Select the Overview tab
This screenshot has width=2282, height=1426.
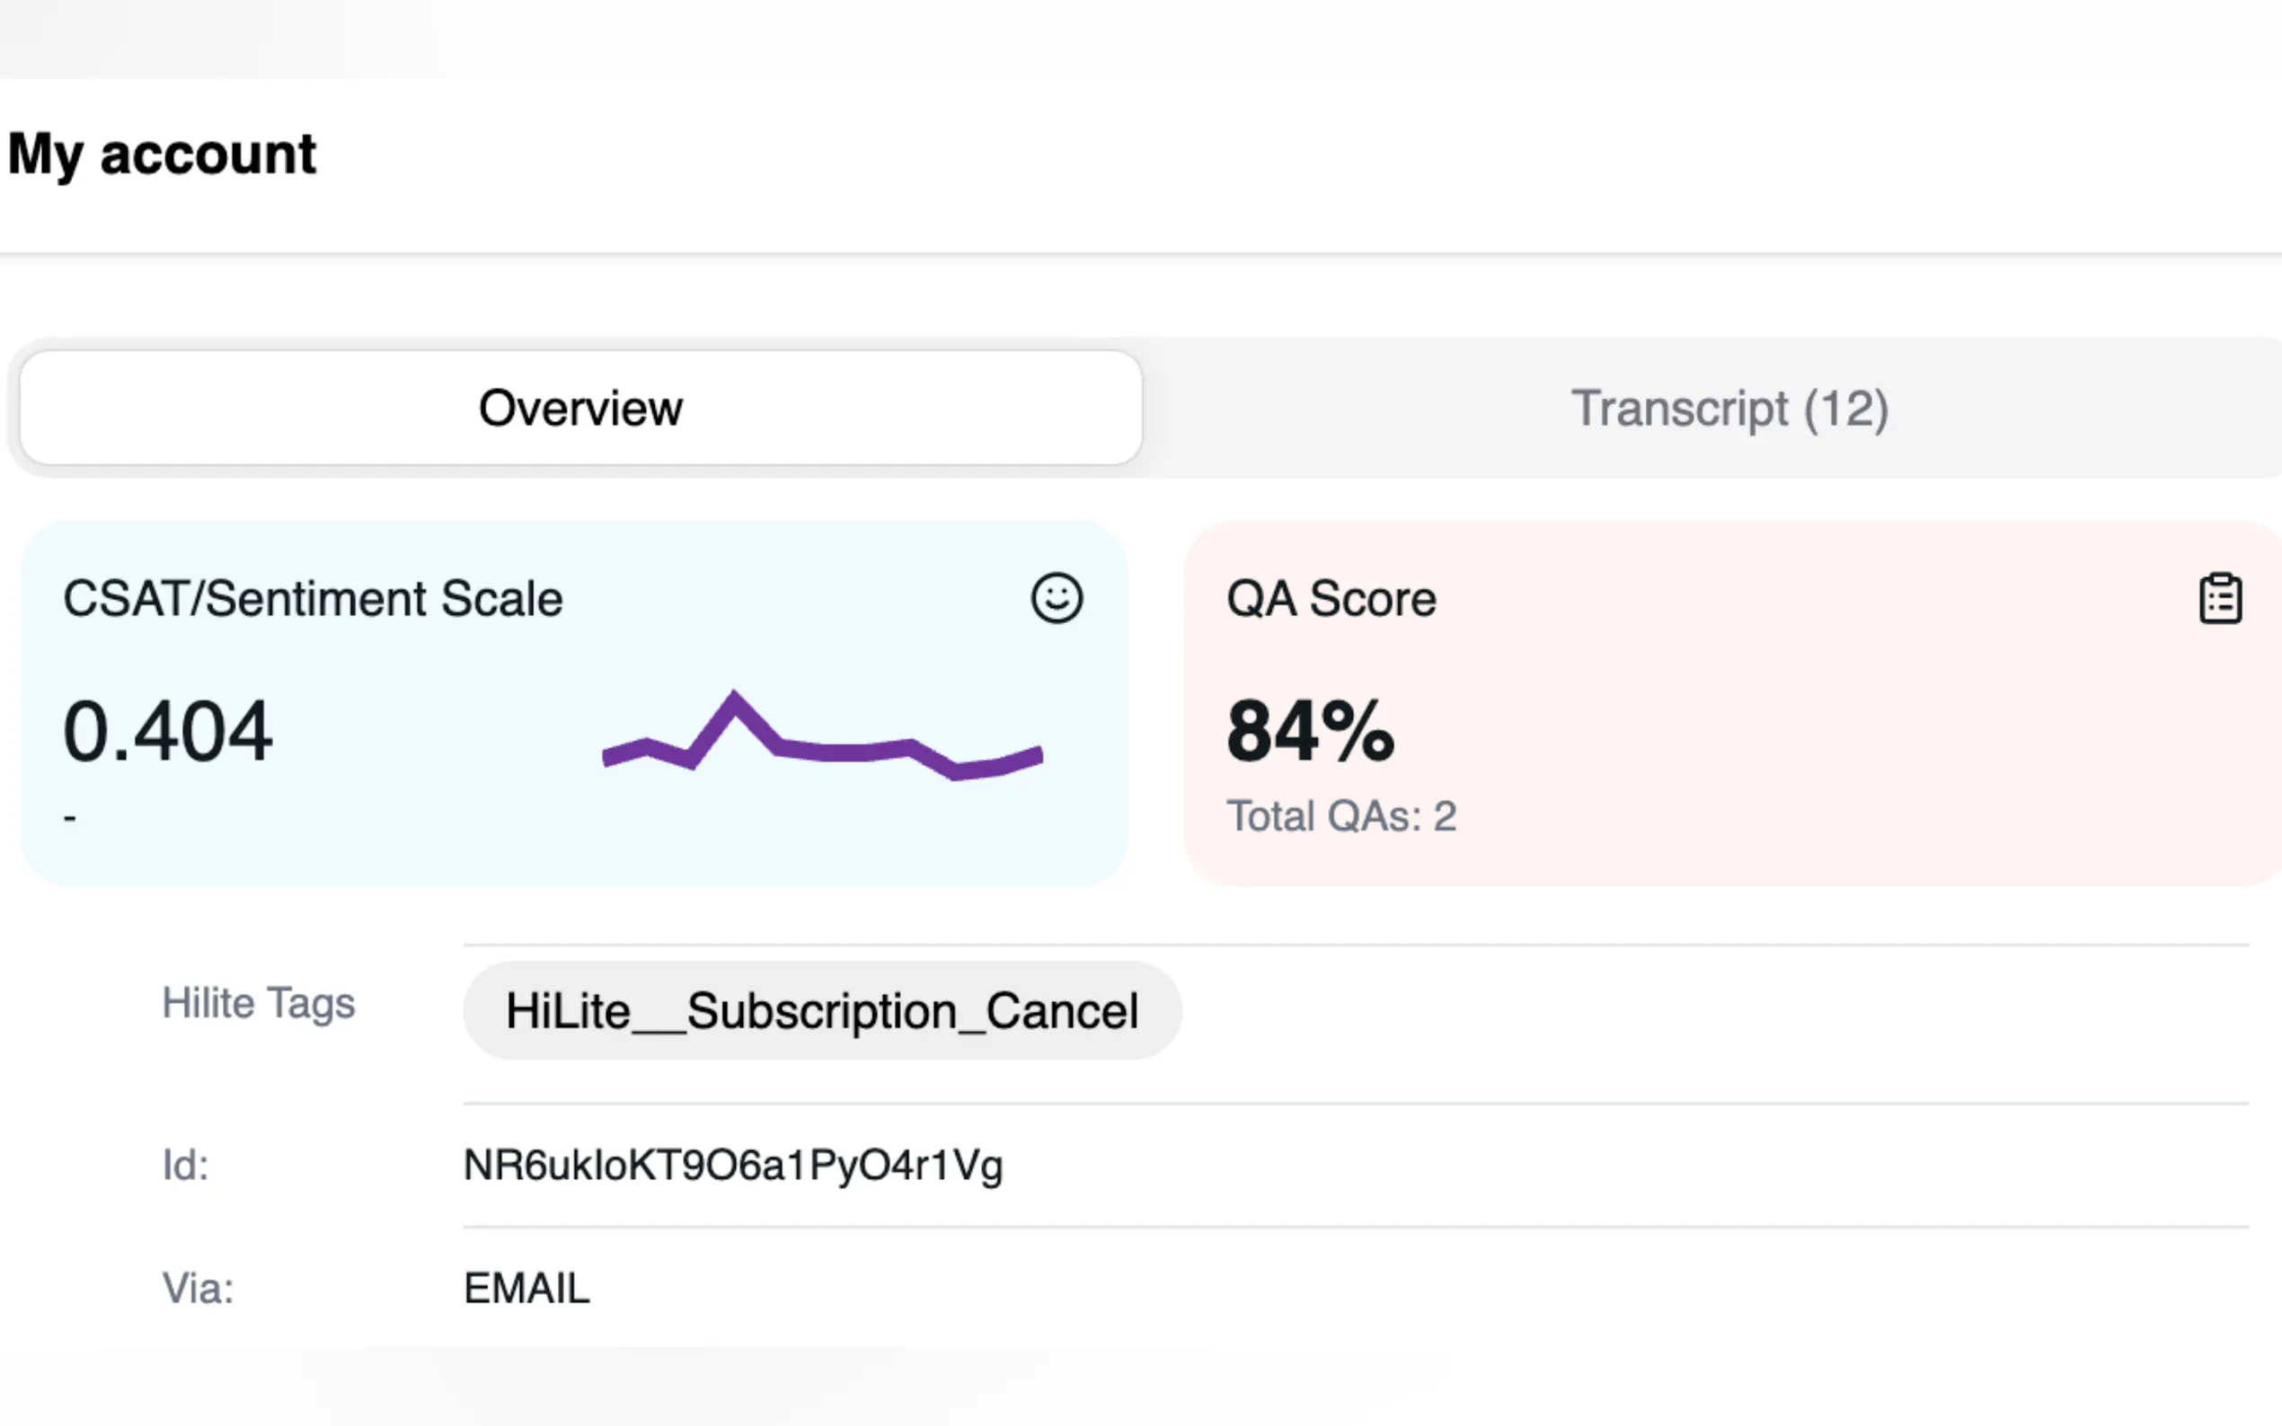[580, 409]
